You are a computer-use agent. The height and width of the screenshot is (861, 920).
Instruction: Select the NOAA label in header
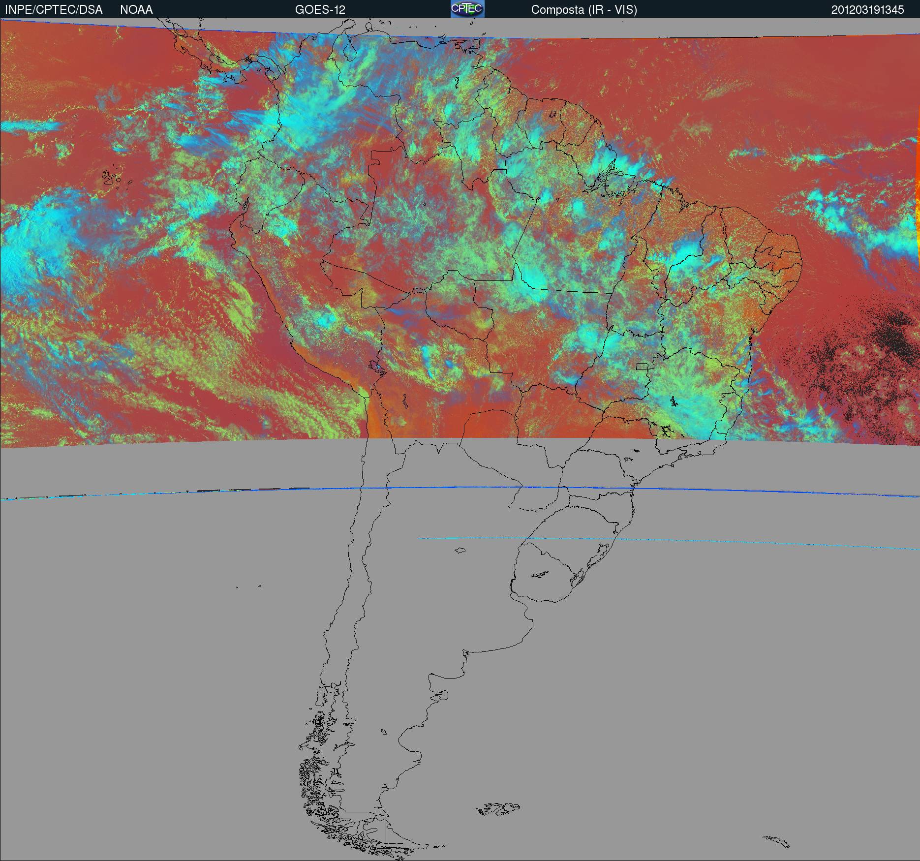tap(136, 10)
